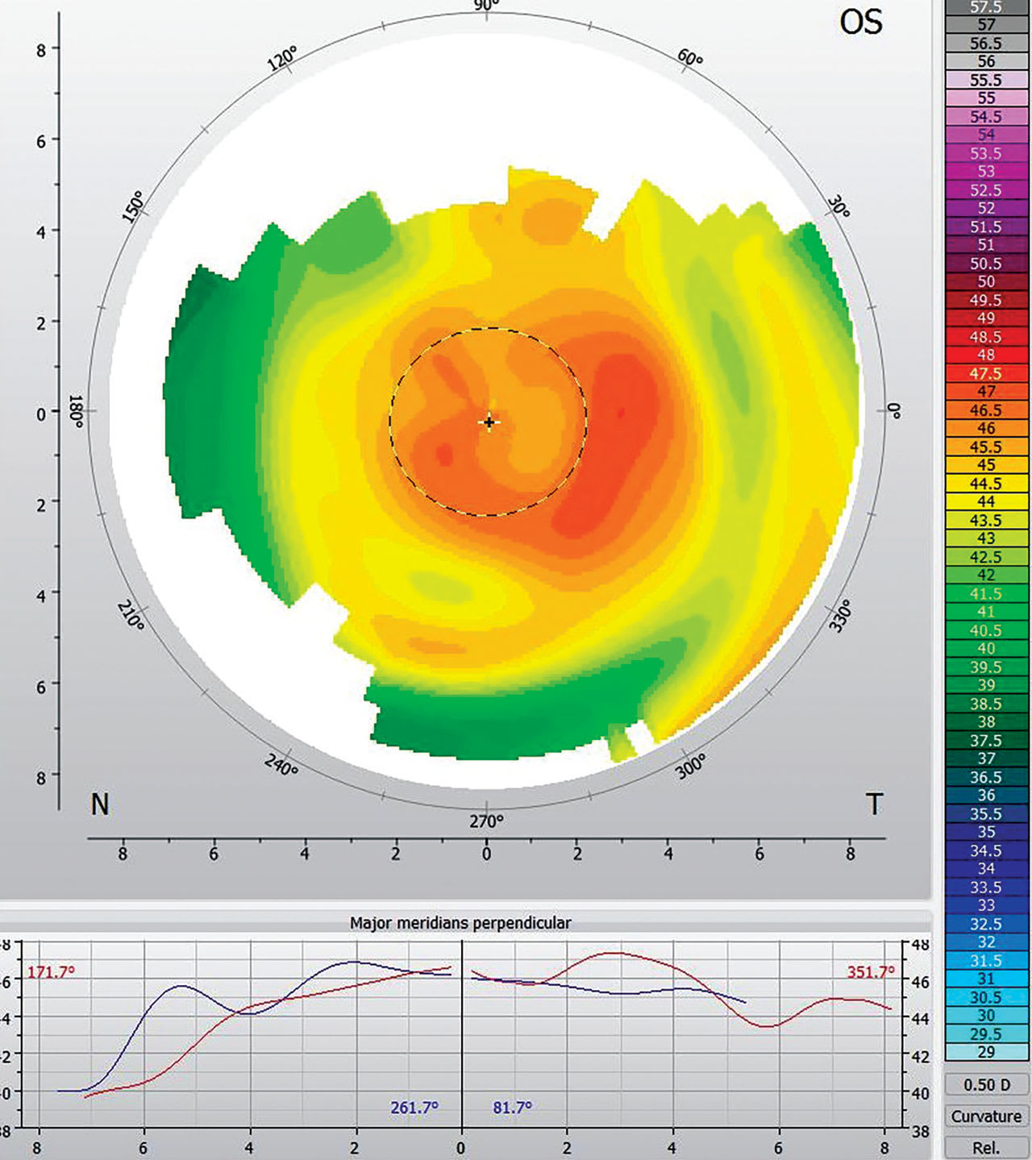This screenshot has height=1160, width=1032.
Task: Click the 270° angle marker on ring
Action: pos(486,821)
